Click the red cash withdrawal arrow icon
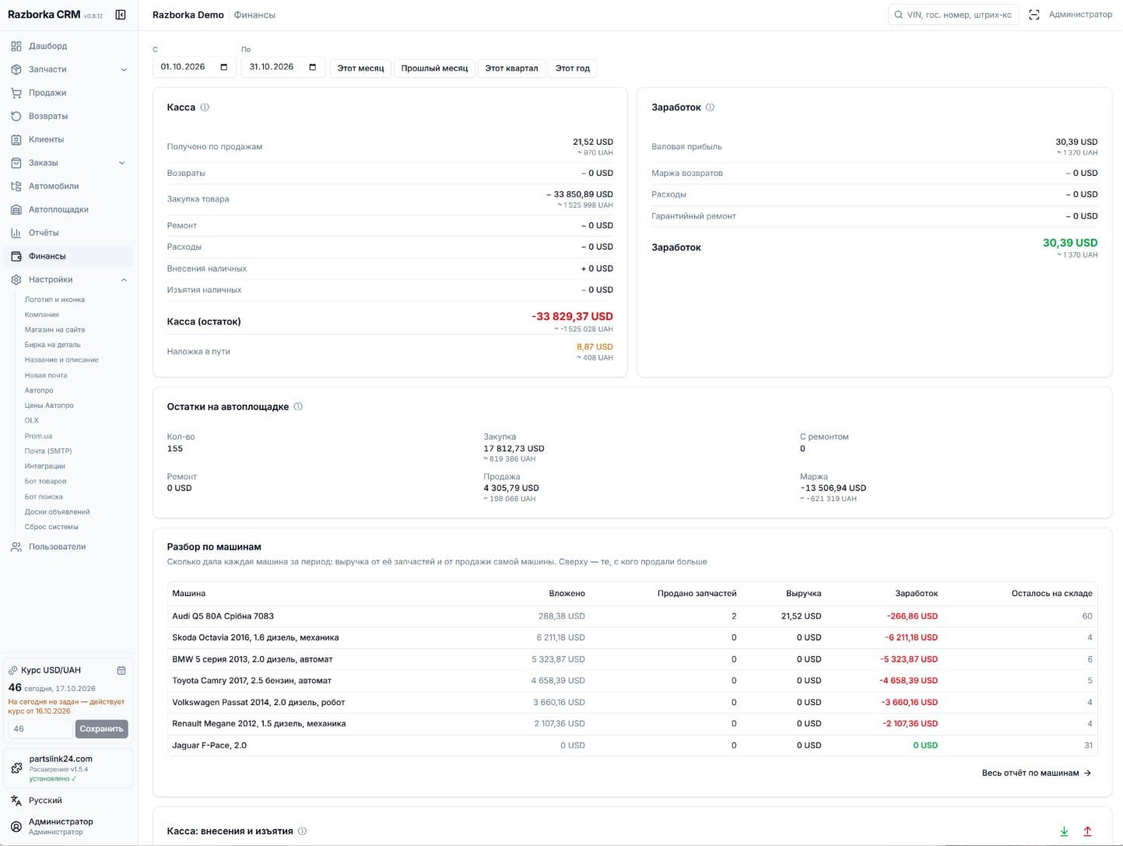 (x=1087, y=832)
